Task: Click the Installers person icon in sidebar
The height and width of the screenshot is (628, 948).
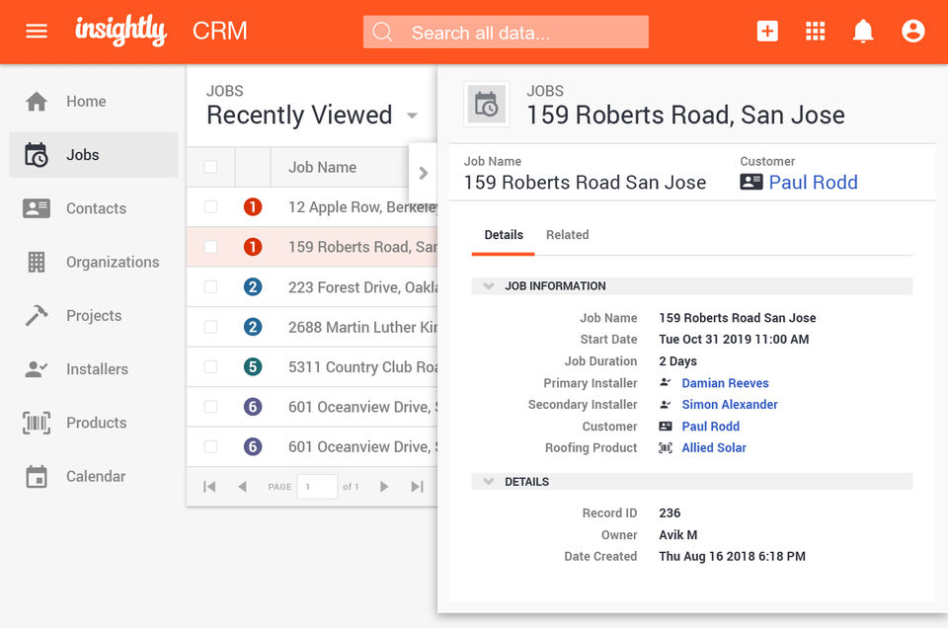Action: 37,368
